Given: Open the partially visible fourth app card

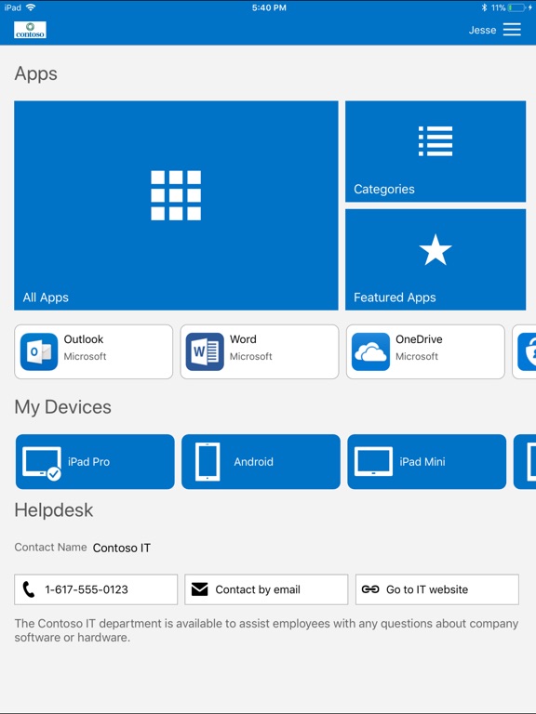Looking at the screenshot, I should click(524, 351).
